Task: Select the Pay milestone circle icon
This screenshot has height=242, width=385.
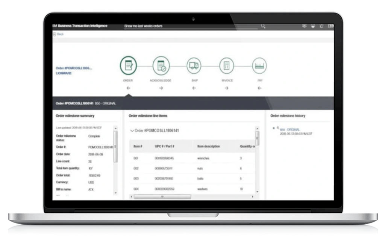Action: point(259,65)
